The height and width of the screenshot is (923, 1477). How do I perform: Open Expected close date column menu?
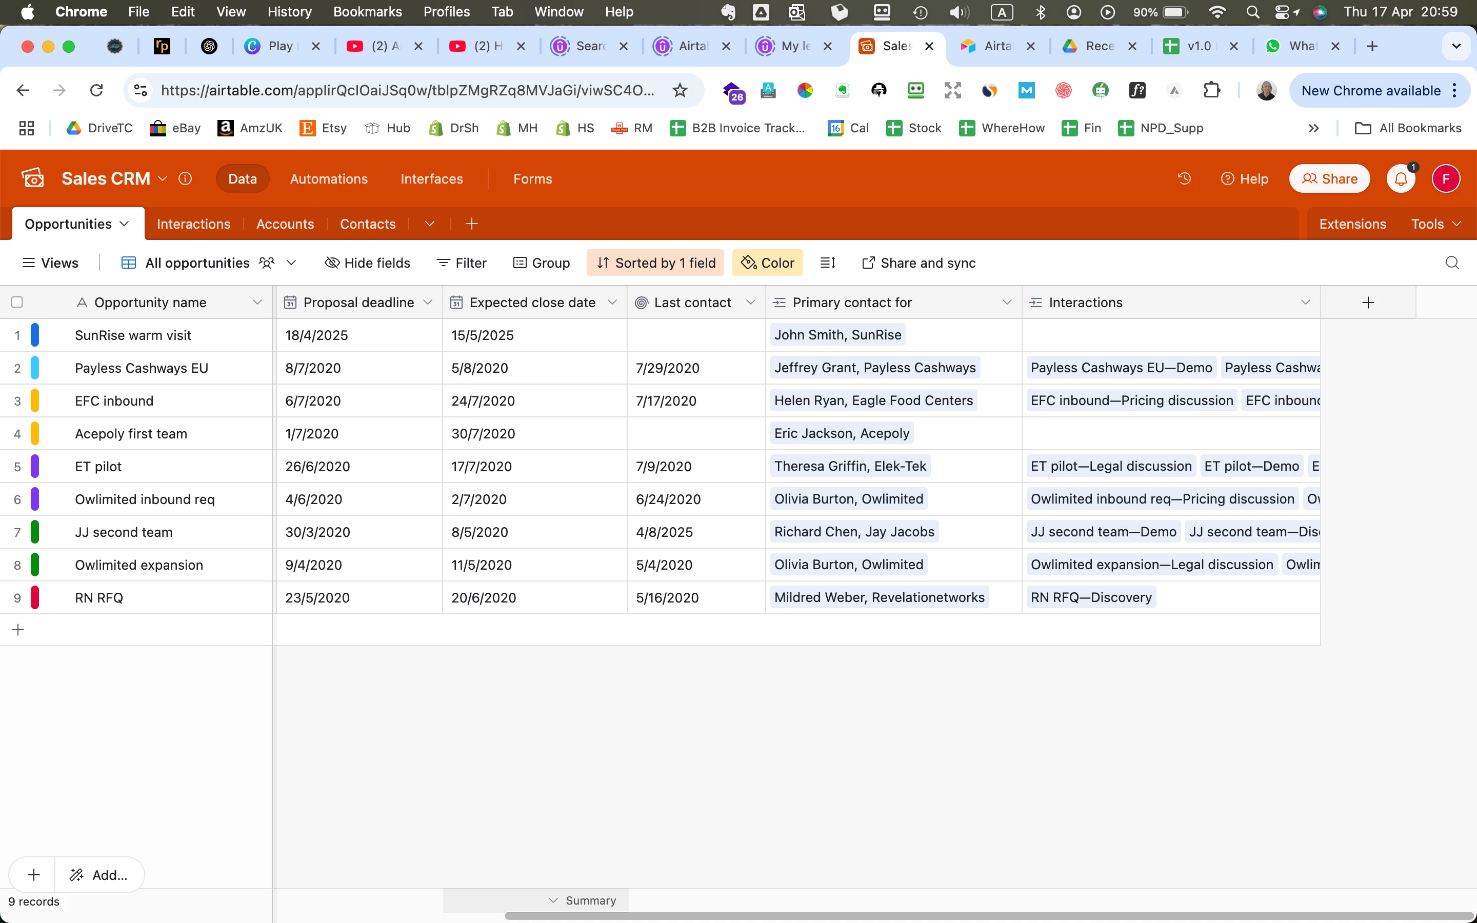(612, 303)
